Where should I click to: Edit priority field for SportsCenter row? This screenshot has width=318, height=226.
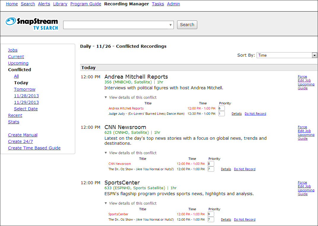tap(211, 214)
